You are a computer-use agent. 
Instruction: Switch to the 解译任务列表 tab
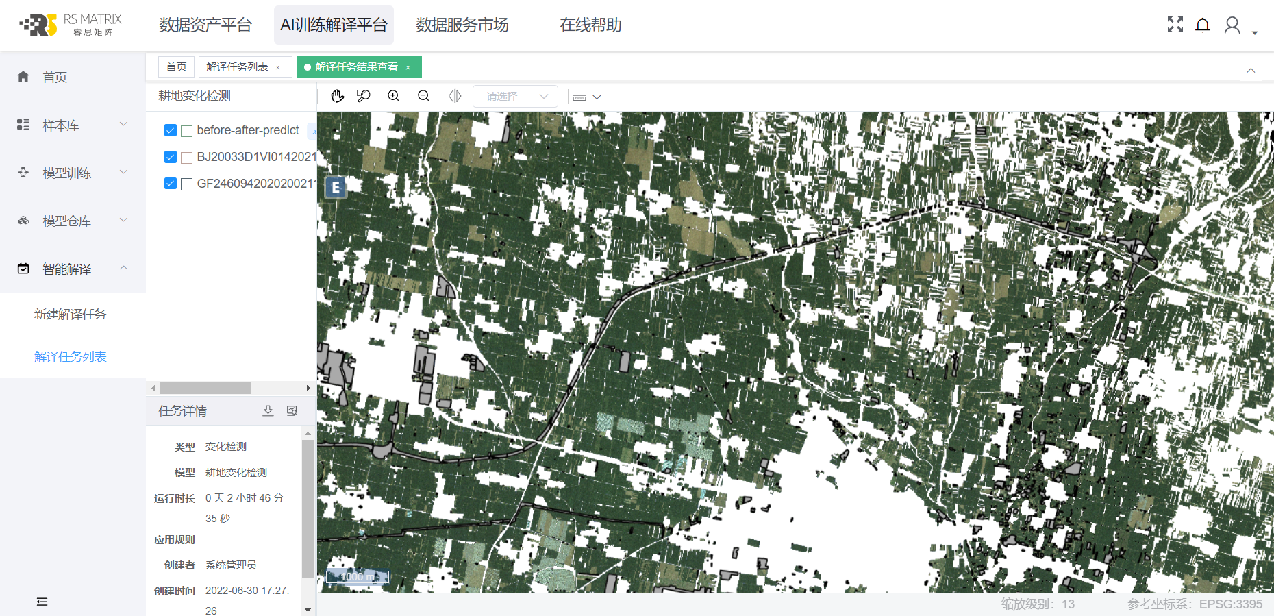(237, 67)
